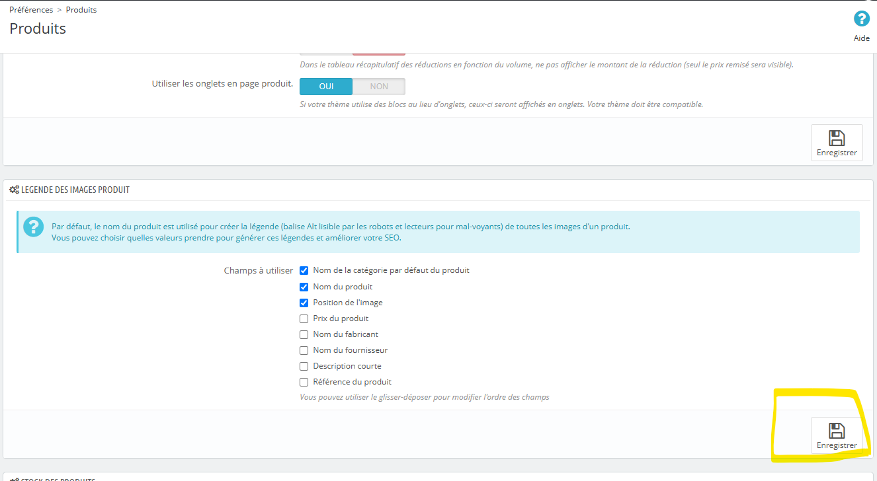Open the Préférences breadcrumb link

31,10
